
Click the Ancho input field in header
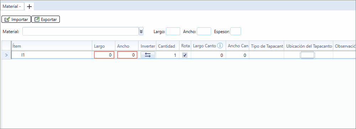(x=204, y=31)
